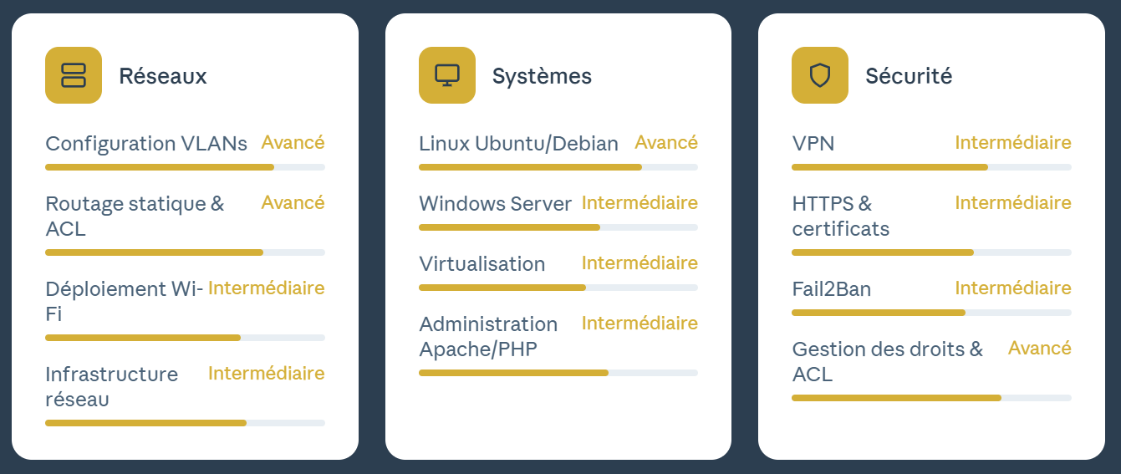This screenshot has height=474, width=1121.
Task: Click the Avancé badge beside Configuration VLANs
Action: tap(293, 143)
